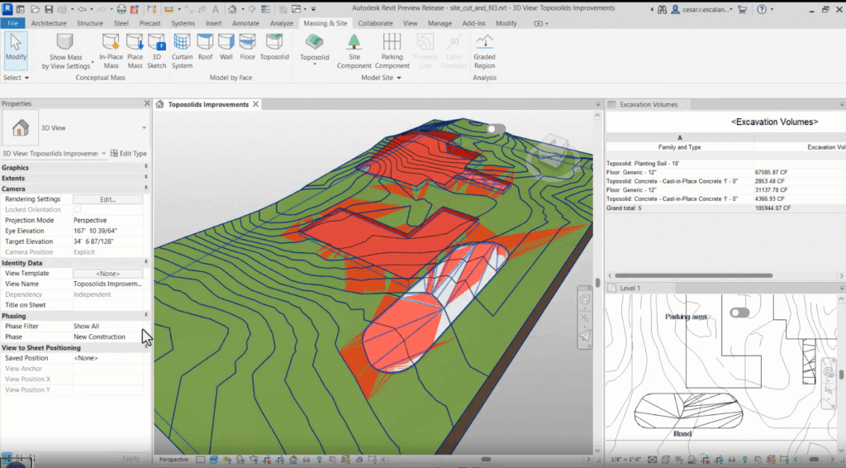Close the Toposolids Improvements view tab
846x468 pixels.
pyautogui.click(x=256, y=104)
